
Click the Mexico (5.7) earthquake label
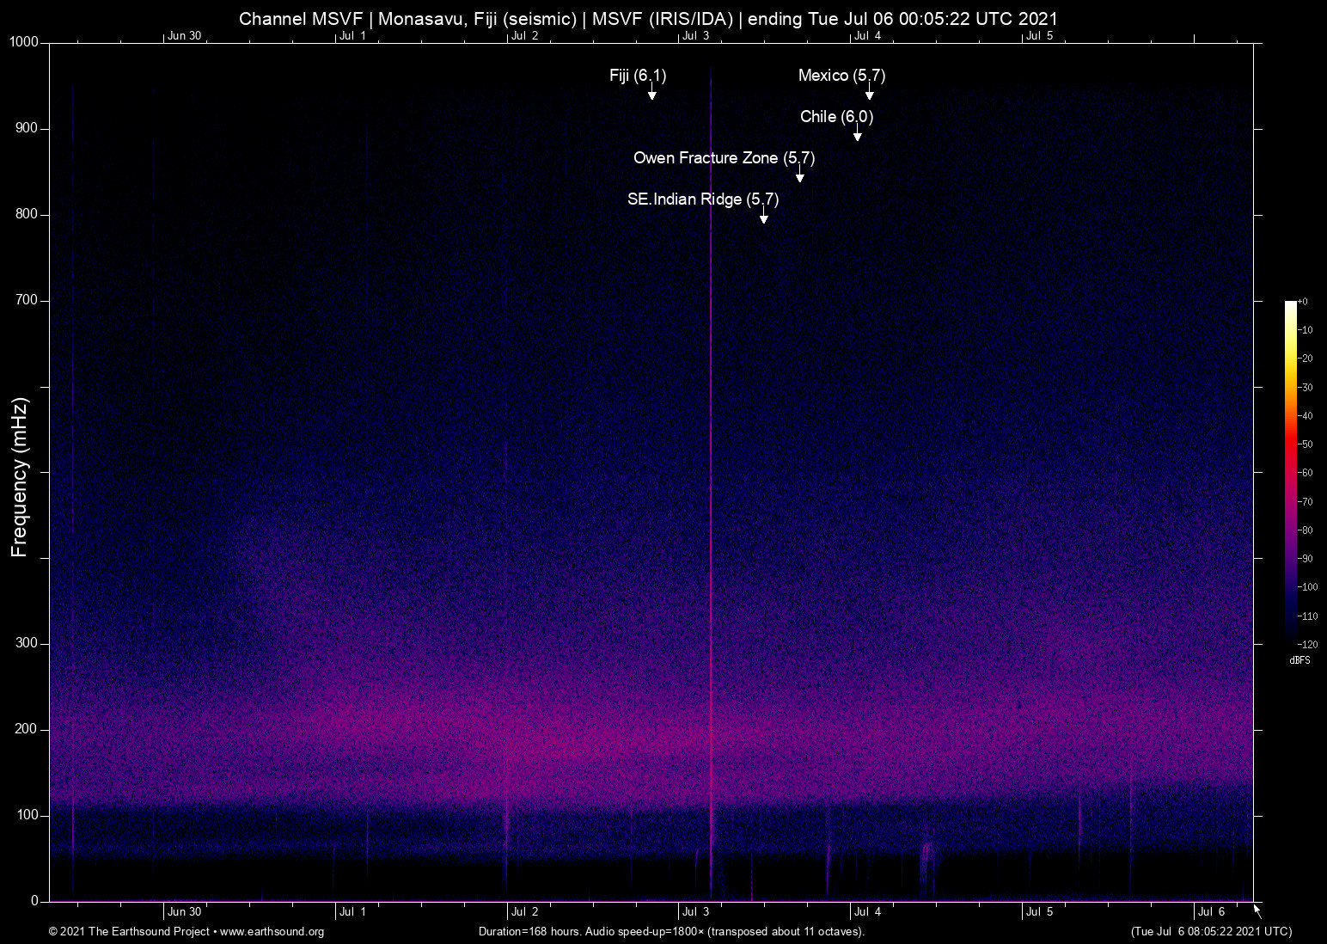click(x=841, y=76)
